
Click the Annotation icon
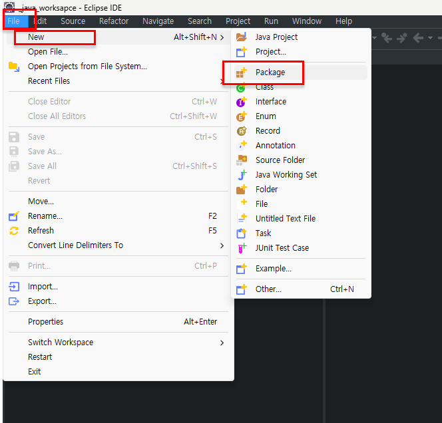[241, 146]
